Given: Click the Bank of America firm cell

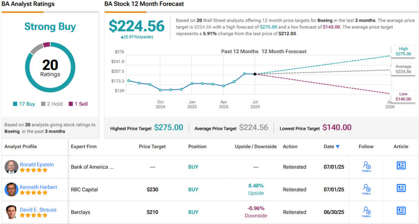Looking at the screenshot, I should point(92,167).
